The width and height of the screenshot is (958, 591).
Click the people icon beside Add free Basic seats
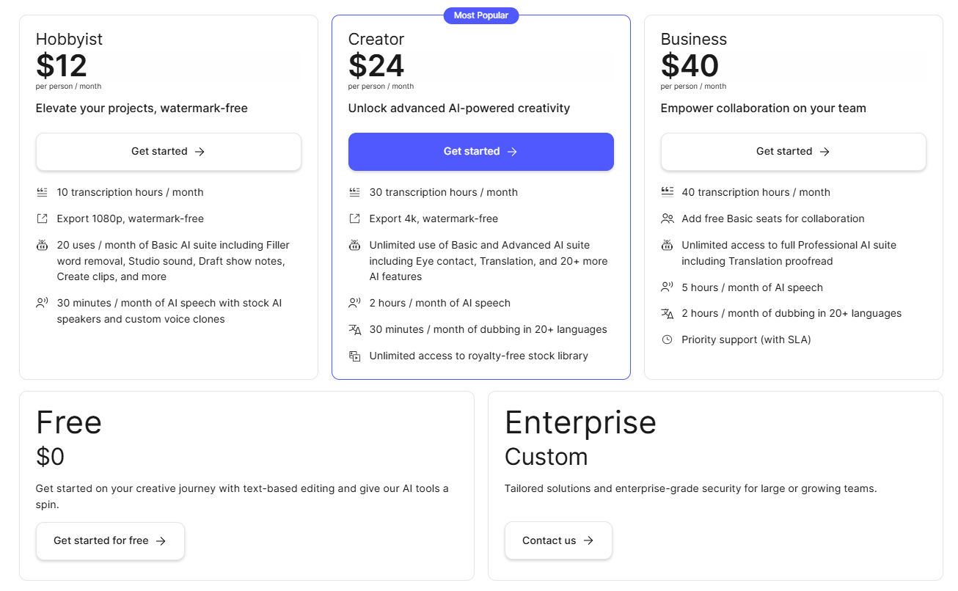coord(667,219)
